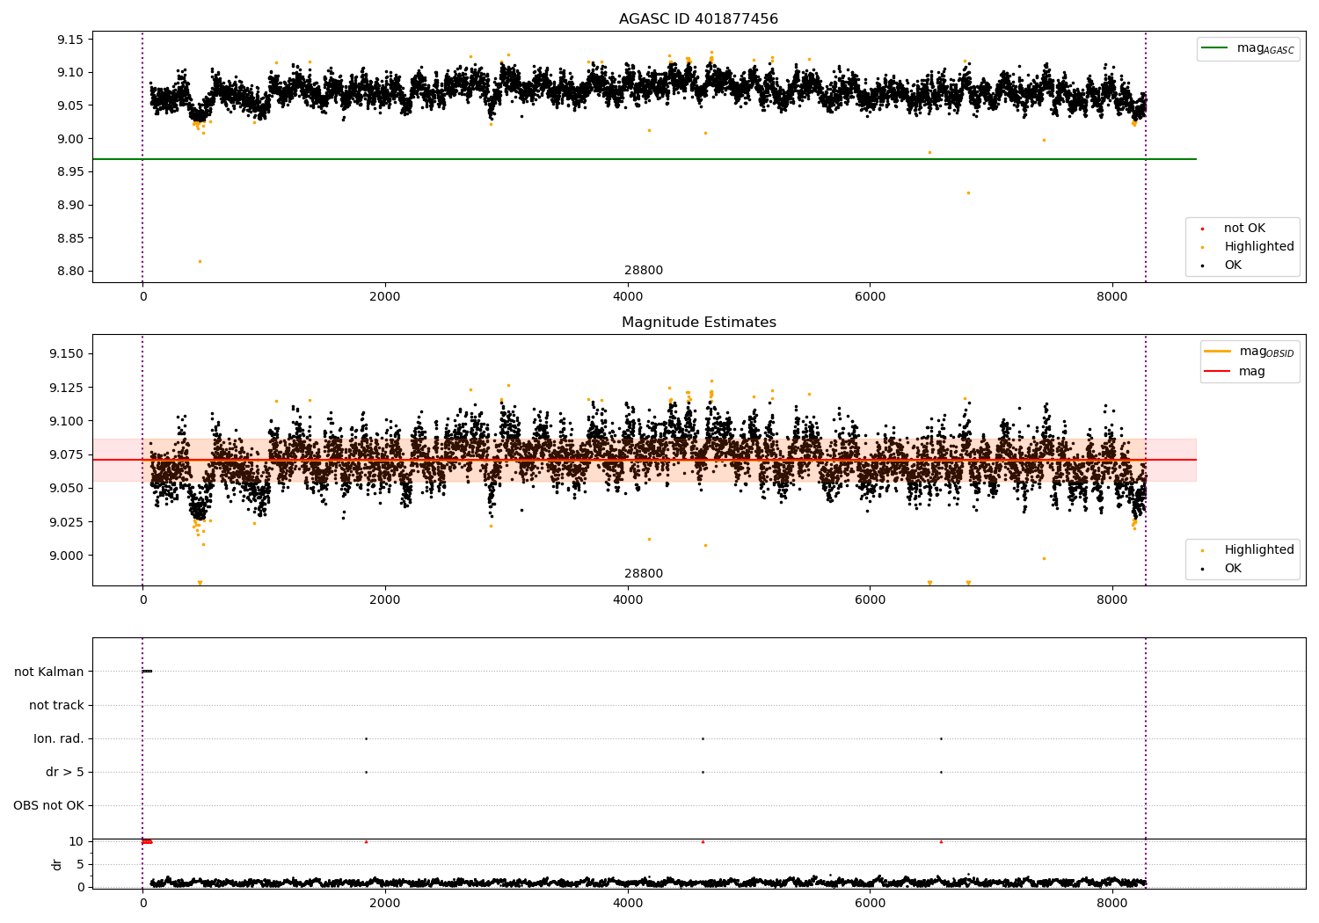
Task: Click the '28800' annotation in the middle plot
Action: (x=644, y=574)
